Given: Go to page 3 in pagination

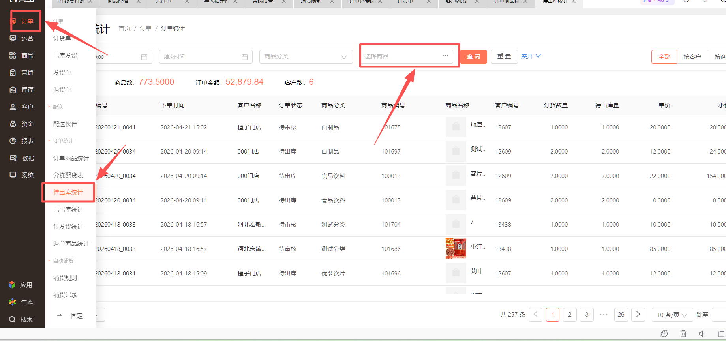Looking at the screenshot, I should [587, 315].
